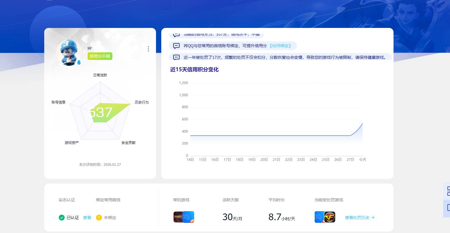
Task: Click the rising endpoint of the credit score line
Action: (x=362, y=124)
